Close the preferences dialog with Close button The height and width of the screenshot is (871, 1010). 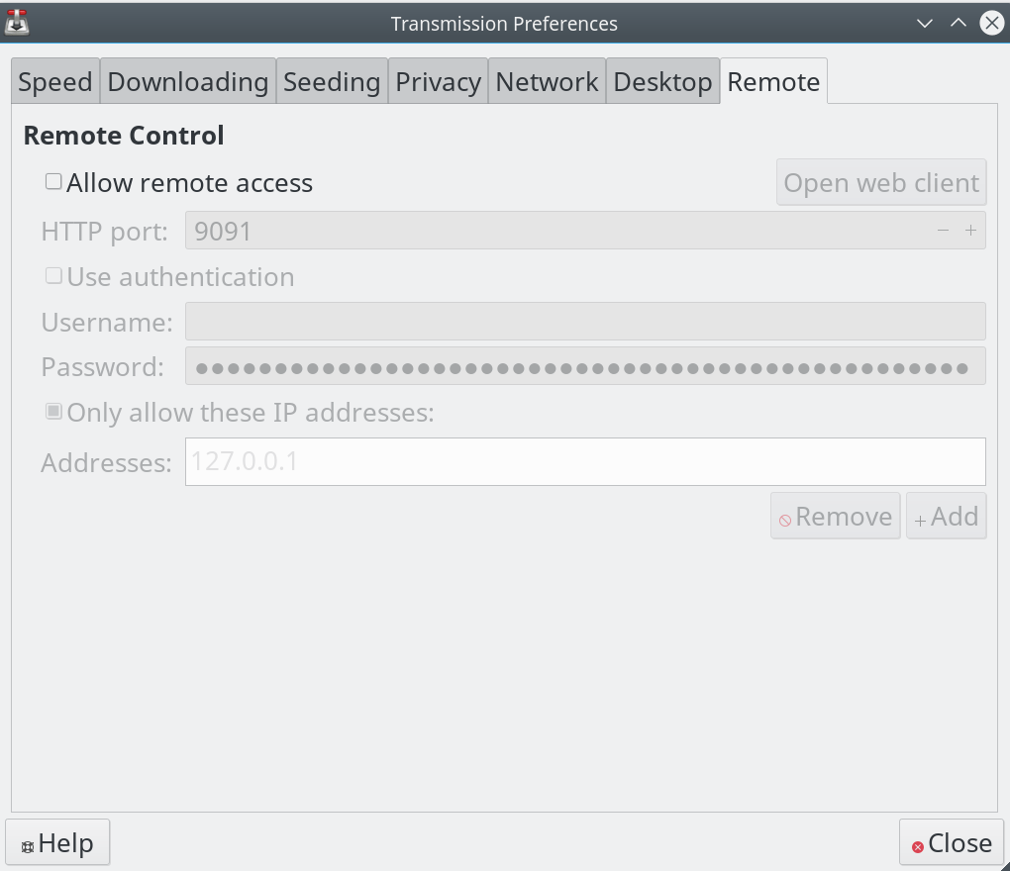[952, 842]
